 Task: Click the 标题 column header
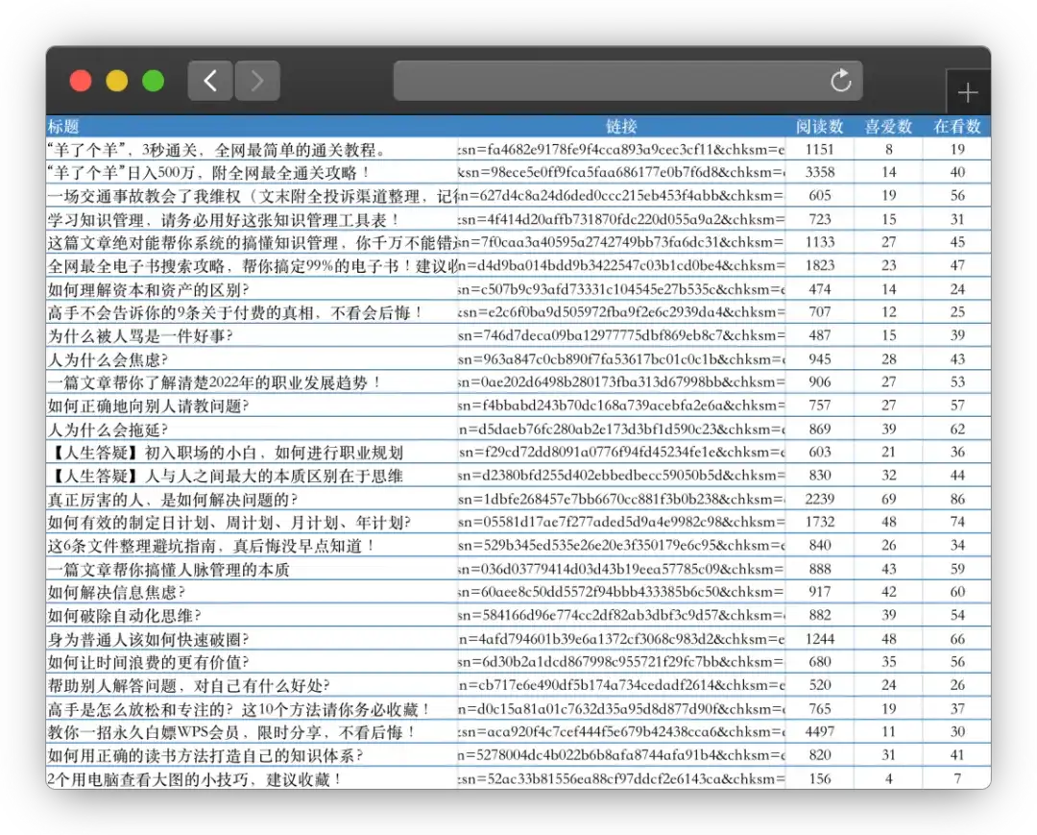coord(63,127)
